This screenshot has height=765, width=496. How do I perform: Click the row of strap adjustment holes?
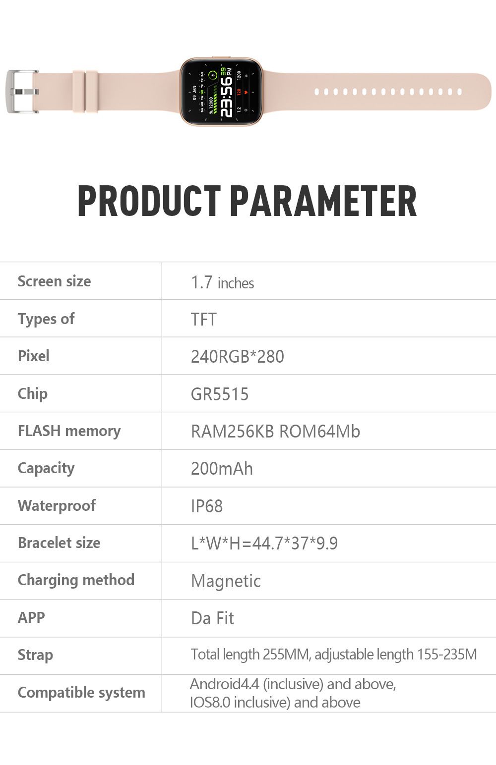pyautogui.click(x=388, y=92)
